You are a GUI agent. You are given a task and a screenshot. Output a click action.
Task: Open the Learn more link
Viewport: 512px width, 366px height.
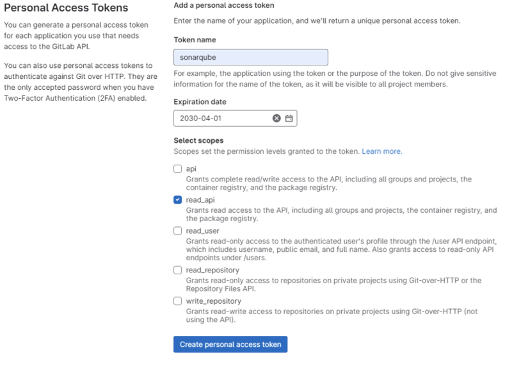[x=381, y=151]
